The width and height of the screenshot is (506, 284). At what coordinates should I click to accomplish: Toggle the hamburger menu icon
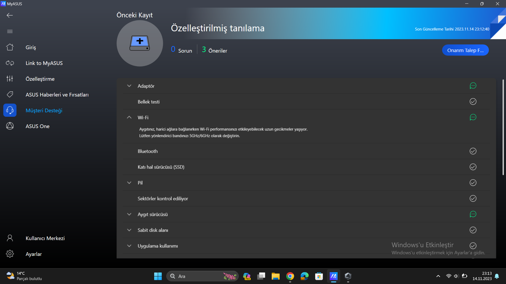click(x=10, y=32)
